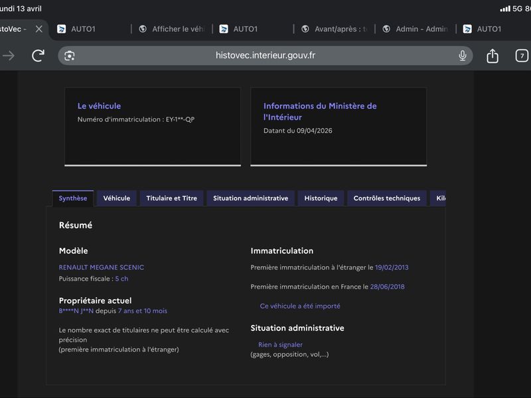
Task: Click Ce véhicule a été importé text
Action: (300, 306)
